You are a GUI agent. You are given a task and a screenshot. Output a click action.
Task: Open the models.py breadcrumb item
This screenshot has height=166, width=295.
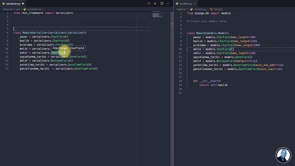pyautogui.click(x=200, y=9)
